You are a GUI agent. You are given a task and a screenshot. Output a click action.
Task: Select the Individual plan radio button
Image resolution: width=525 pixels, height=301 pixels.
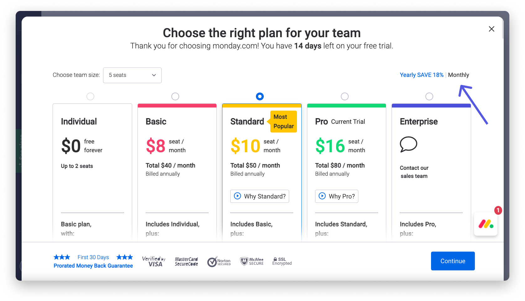coord(90,96)
